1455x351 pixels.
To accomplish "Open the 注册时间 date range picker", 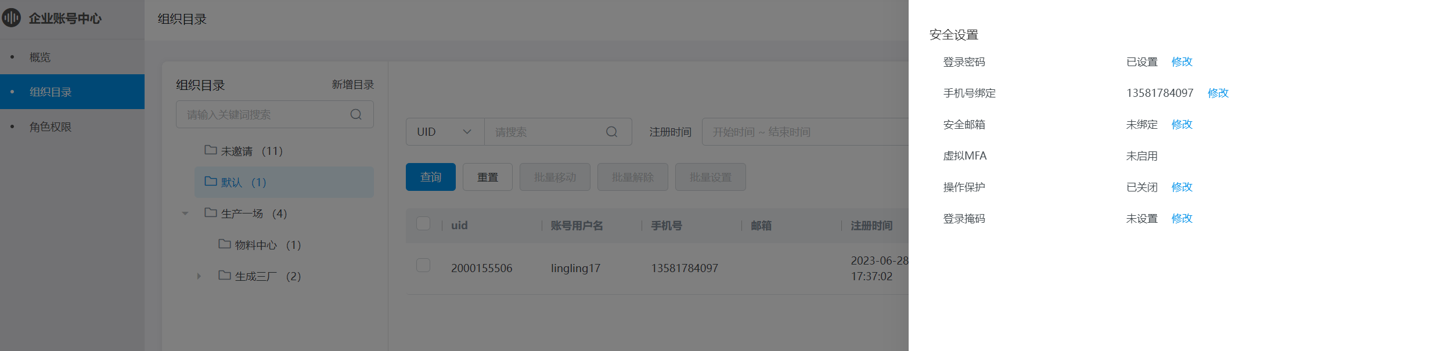I will click(805, 132).
